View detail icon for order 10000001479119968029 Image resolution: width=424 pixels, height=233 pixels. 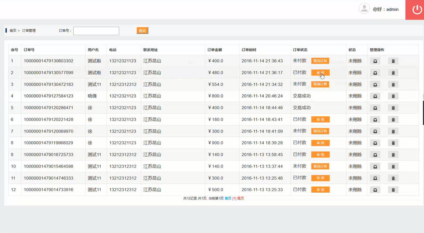click(375, 143)
